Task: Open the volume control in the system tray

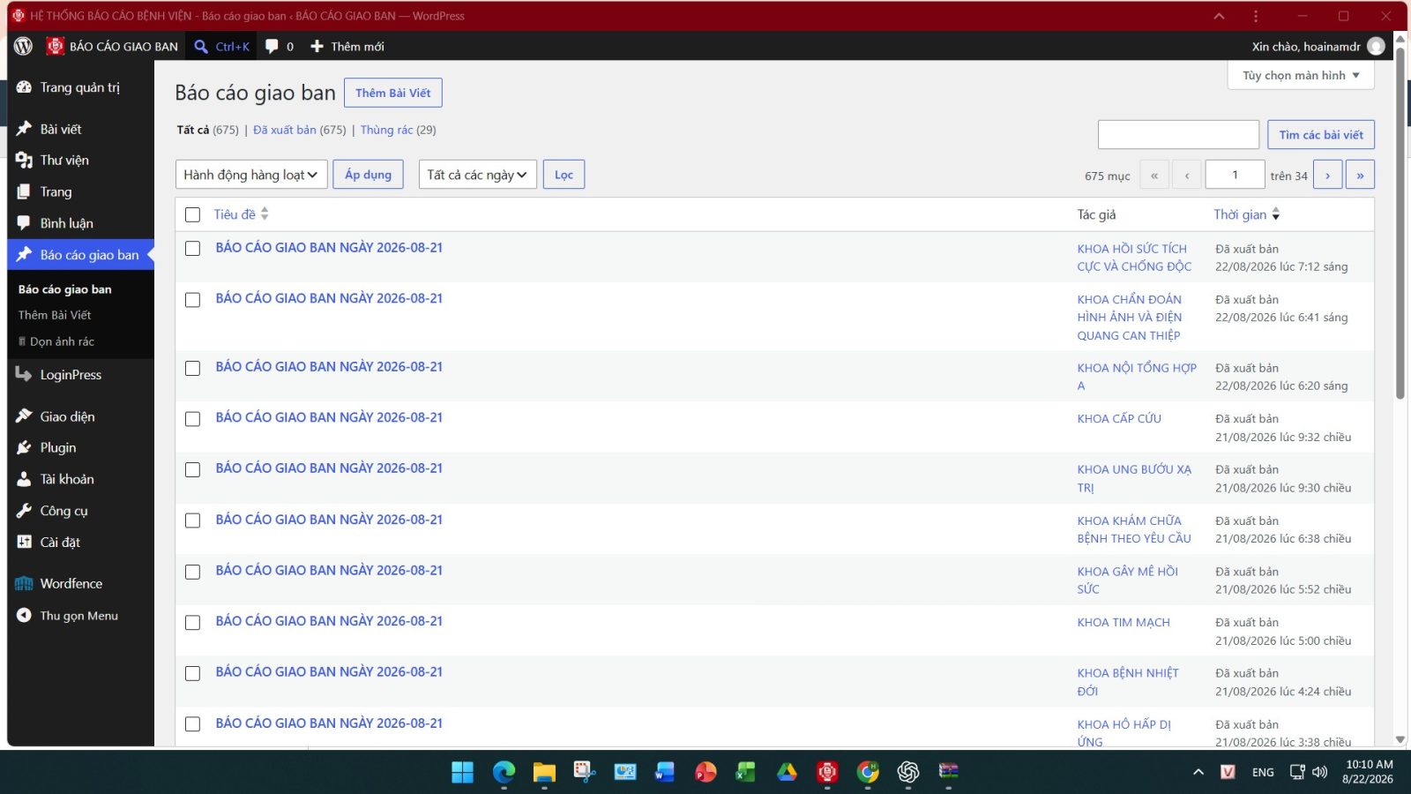Action: (x=1319, y=772)
